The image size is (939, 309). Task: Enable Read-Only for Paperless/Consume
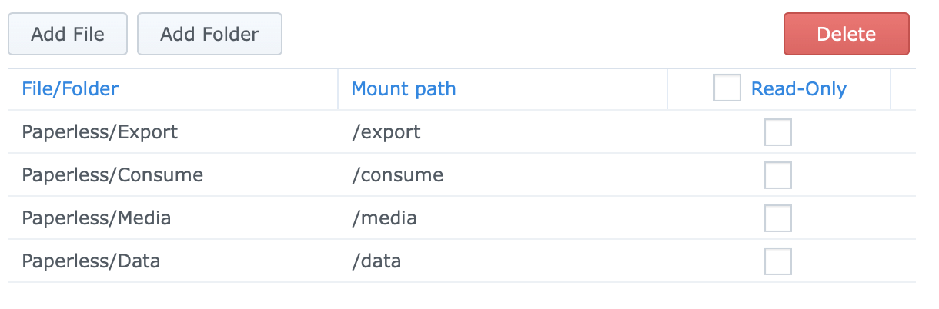[x=777, y=175]
